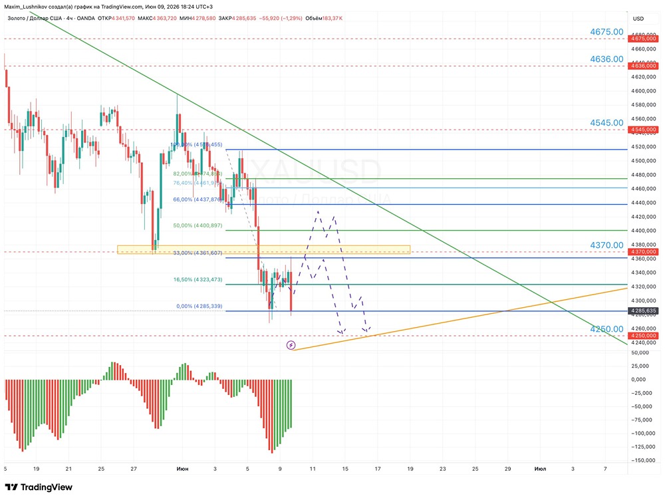Click date label 21 on time axis
The image size is (665, 500).
tap(68, 469)
